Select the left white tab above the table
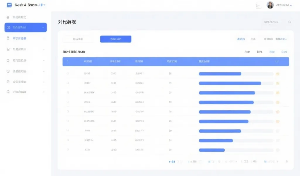Screen dimensions: 300x176 coord(78,39)
